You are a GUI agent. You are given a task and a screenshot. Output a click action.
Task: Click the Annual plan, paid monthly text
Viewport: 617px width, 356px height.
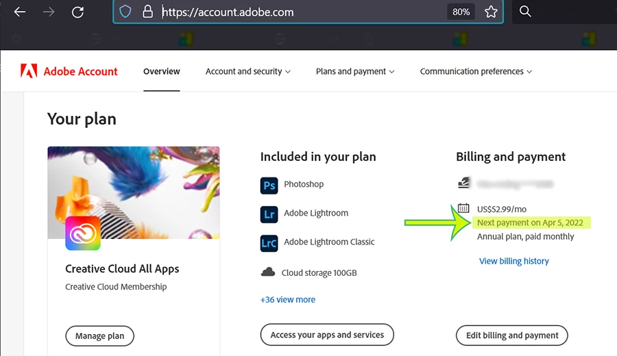click(x=526, y=237)
